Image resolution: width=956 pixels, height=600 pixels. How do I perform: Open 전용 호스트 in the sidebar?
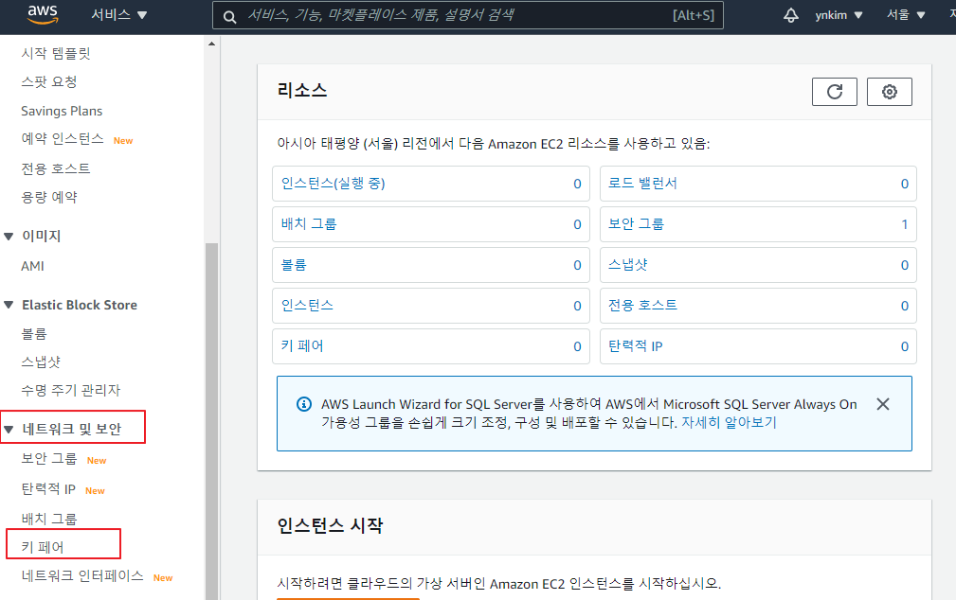(56, 168)
